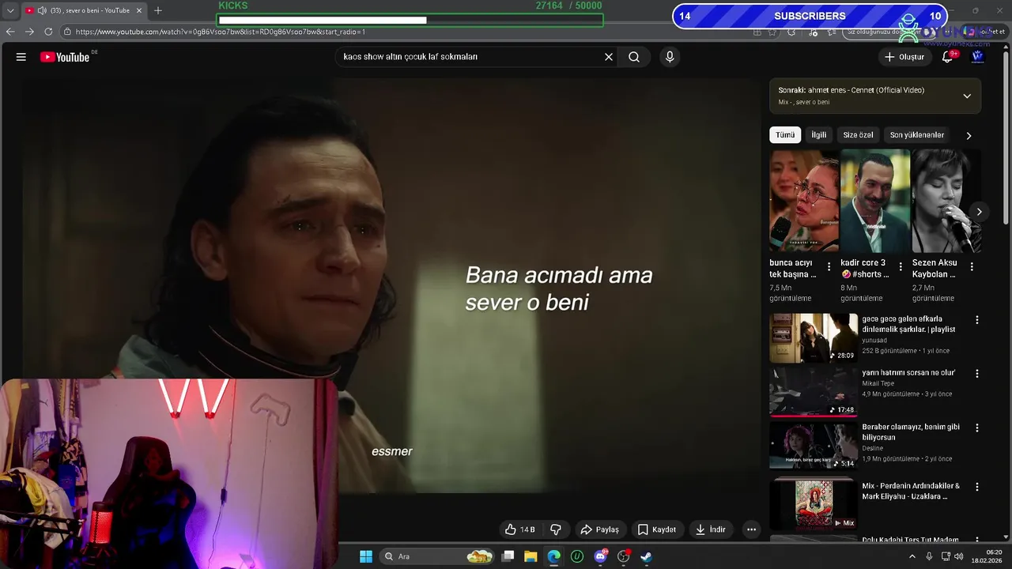Show hidden system tray icons

[x=912, y=556]
